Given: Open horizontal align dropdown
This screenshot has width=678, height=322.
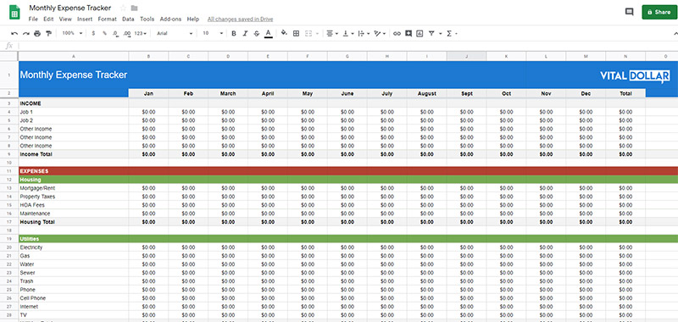Looking at the screenshot, I should click(x=332, y=33).
